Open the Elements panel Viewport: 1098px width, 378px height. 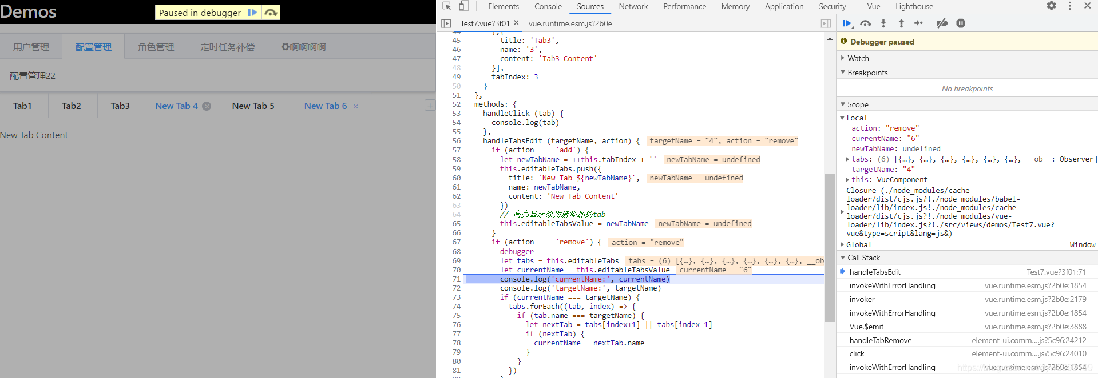point(504,6)
